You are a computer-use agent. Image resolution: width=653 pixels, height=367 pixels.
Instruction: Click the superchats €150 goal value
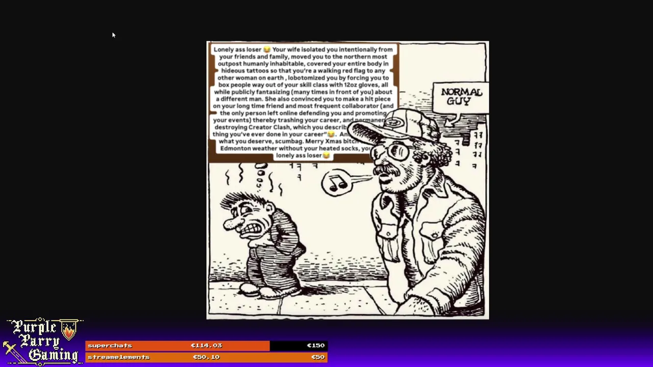click(315, 346)
